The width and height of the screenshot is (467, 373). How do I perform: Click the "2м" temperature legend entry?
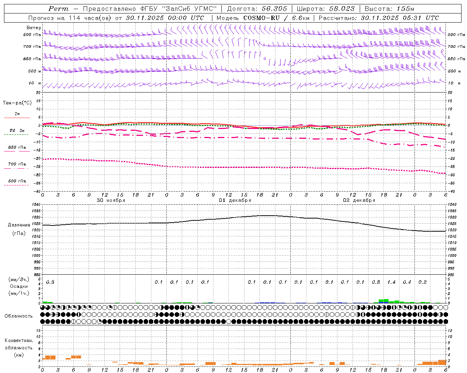pos(17,114)
